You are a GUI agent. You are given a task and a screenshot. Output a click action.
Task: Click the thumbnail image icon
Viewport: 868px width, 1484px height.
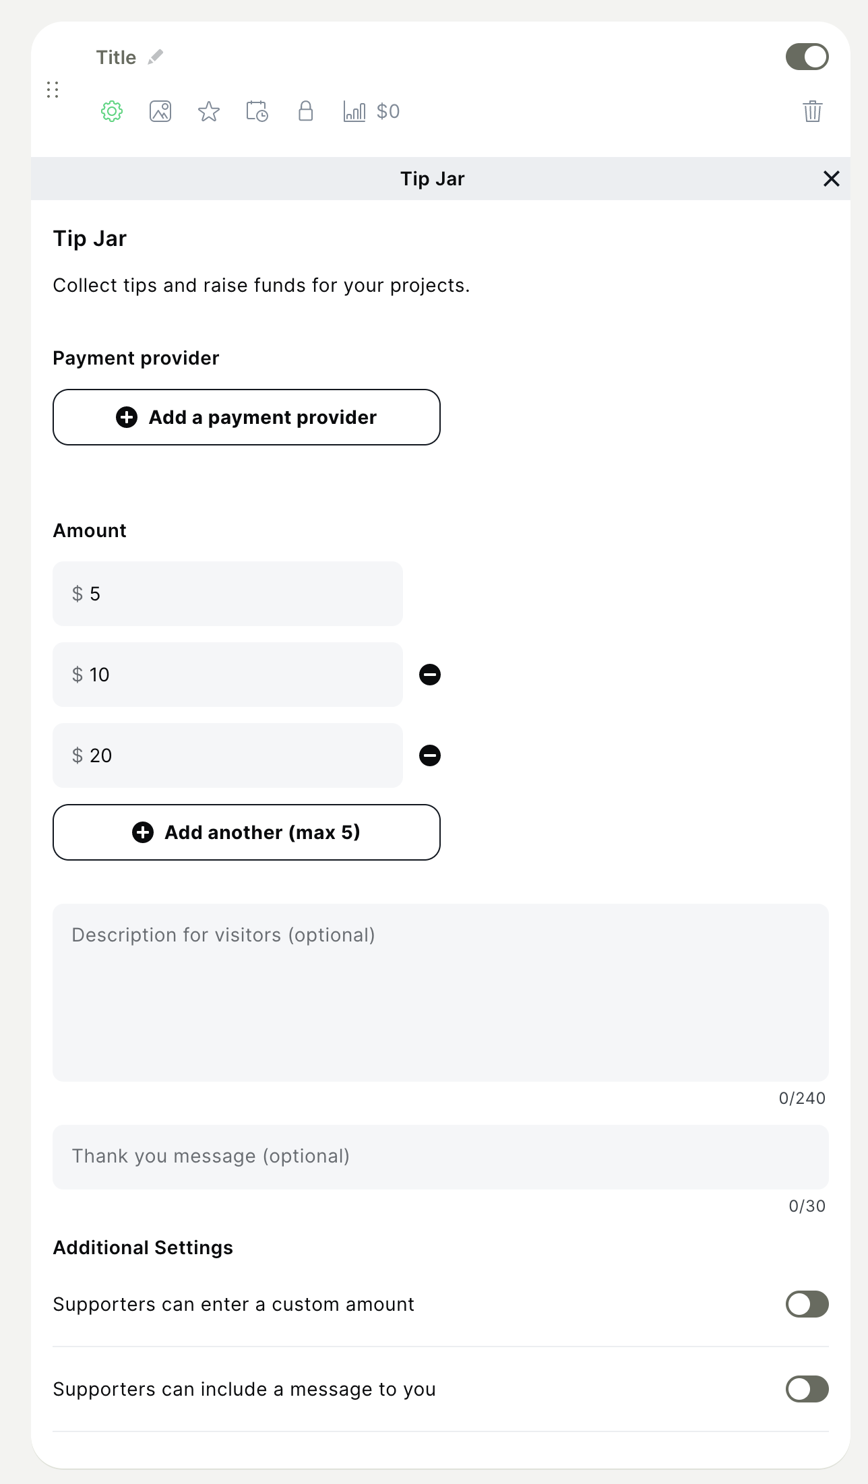(160, 111)
